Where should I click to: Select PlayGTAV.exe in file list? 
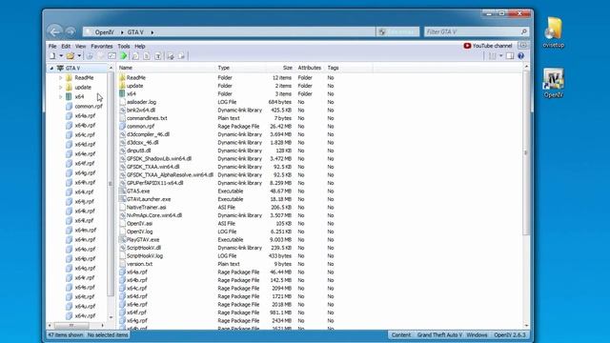pos(143,239)
